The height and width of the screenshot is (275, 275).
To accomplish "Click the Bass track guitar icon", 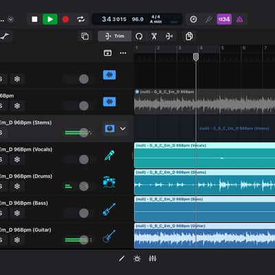I will point(109,209).
